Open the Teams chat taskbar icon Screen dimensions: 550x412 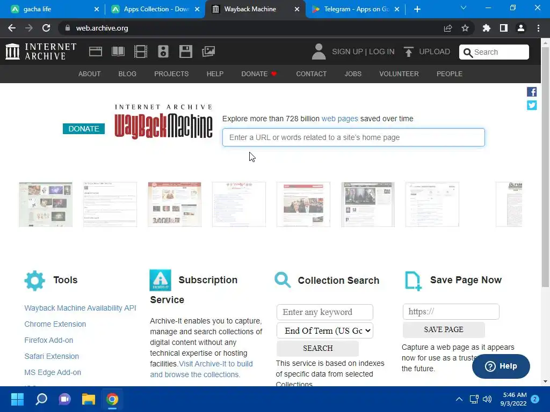point(64,399)
